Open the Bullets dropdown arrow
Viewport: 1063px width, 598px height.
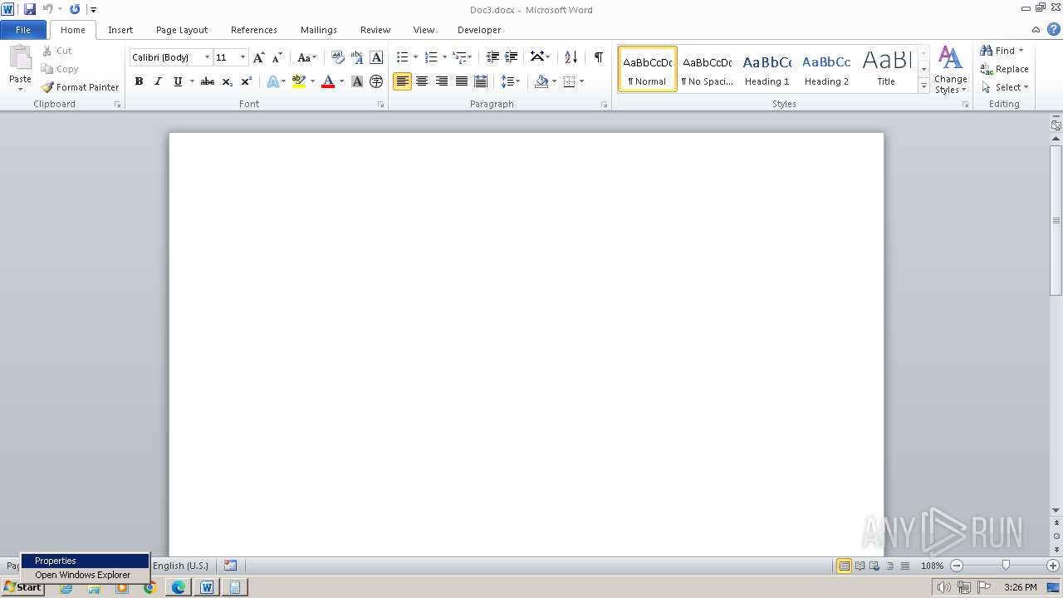click(416, 57)
